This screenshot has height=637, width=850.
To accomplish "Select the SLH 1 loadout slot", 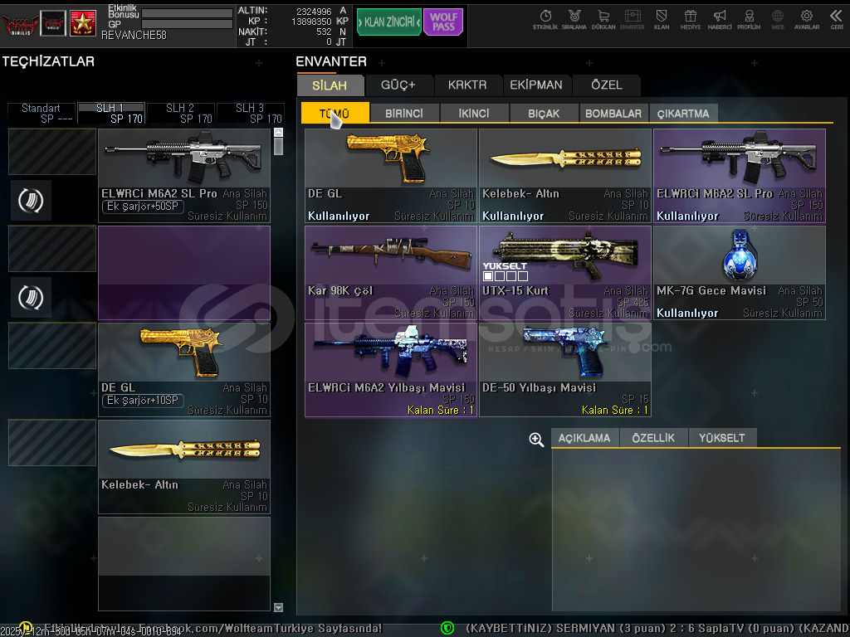I will point(111,113).
